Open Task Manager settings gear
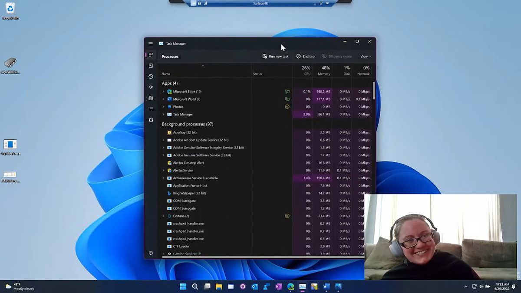521x293 pixels. pyautogui.click(x=151, y=253)
